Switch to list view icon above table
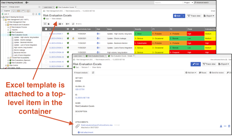The image size is (232, 136). (x=45, y=24)
